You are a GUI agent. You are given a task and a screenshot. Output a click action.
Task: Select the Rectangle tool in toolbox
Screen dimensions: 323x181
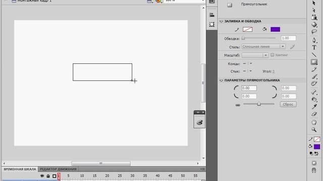click(x=314, y=62)
